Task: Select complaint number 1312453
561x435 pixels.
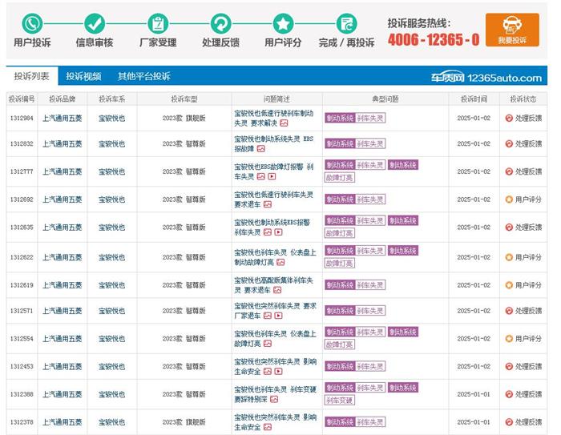Action: click(22, 366)
